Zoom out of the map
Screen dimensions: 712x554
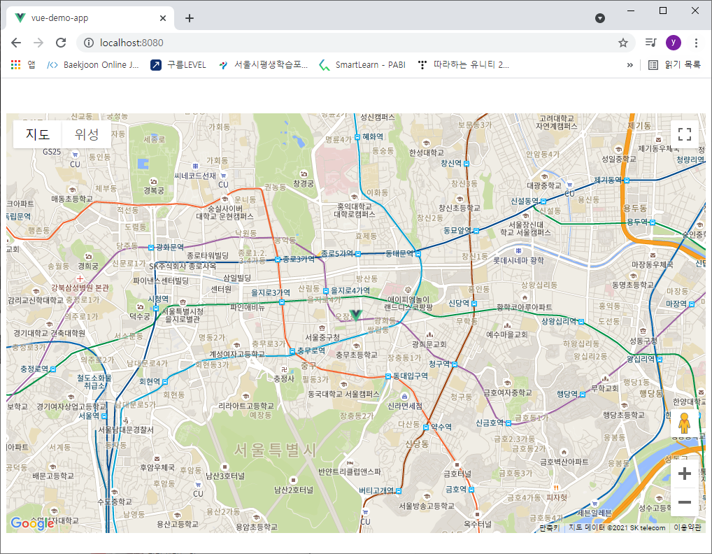[x=684, y=502]
